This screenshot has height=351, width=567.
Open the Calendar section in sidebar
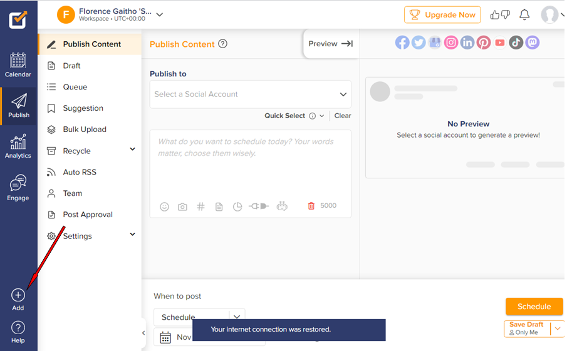18,65
